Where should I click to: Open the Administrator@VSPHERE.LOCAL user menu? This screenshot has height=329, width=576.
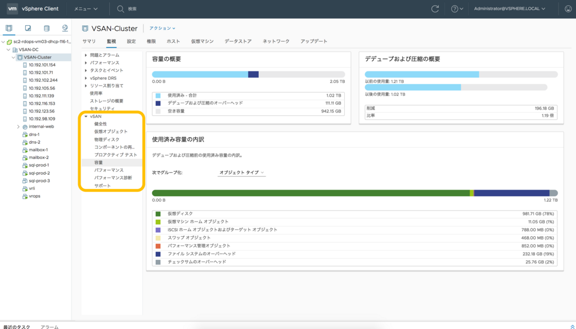[510, 9]
